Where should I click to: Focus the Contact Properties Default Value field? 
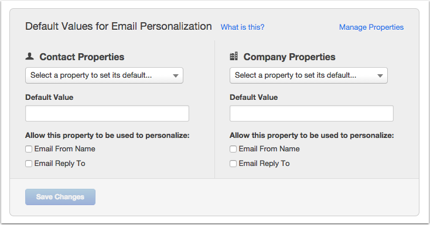pos(107,113)
